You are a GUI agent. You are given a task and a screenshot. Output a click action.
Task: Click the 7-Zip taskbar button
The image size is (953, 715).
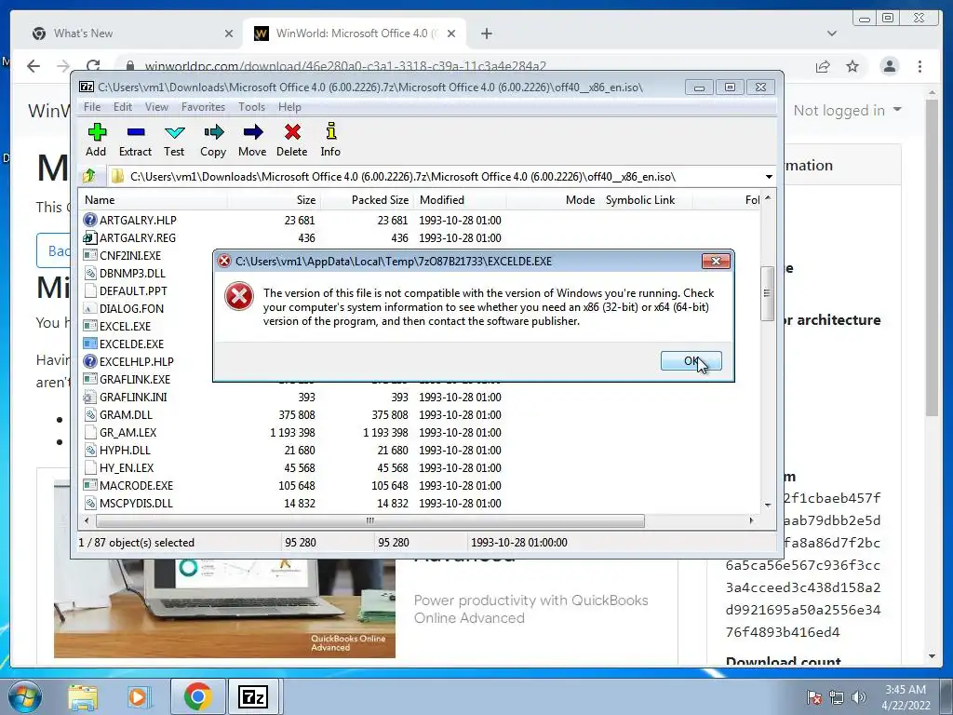point(253,696)
